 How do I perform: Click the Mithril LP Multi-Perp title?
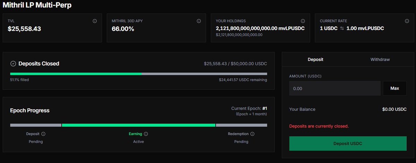coord(38,5)
